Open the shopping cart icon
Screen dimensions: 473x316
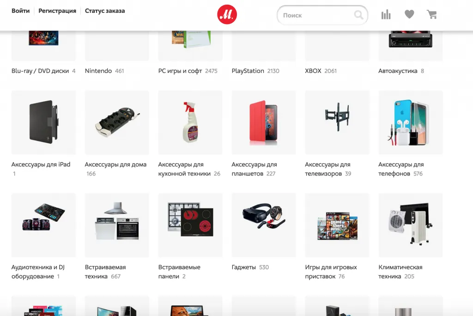pyautogui.click(x=432, y=15)
